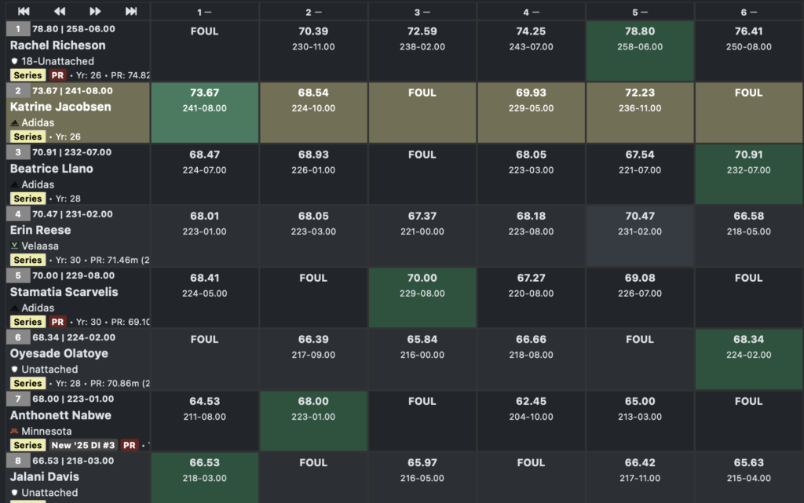Click the PR badge for Stamatia Scarvelis
This screenshot has width=804, height=503.
point(57,322)
